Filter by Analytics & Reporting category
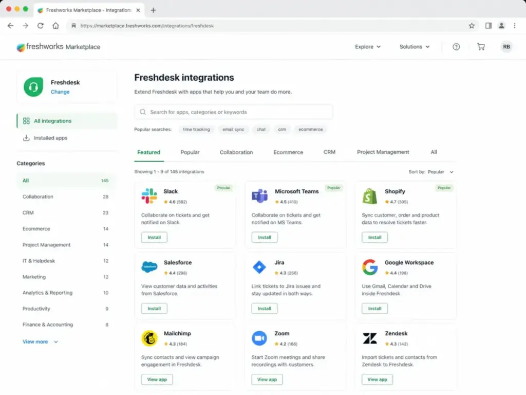The height and width of the screenshot is (395, 526). tap(66, 293)
